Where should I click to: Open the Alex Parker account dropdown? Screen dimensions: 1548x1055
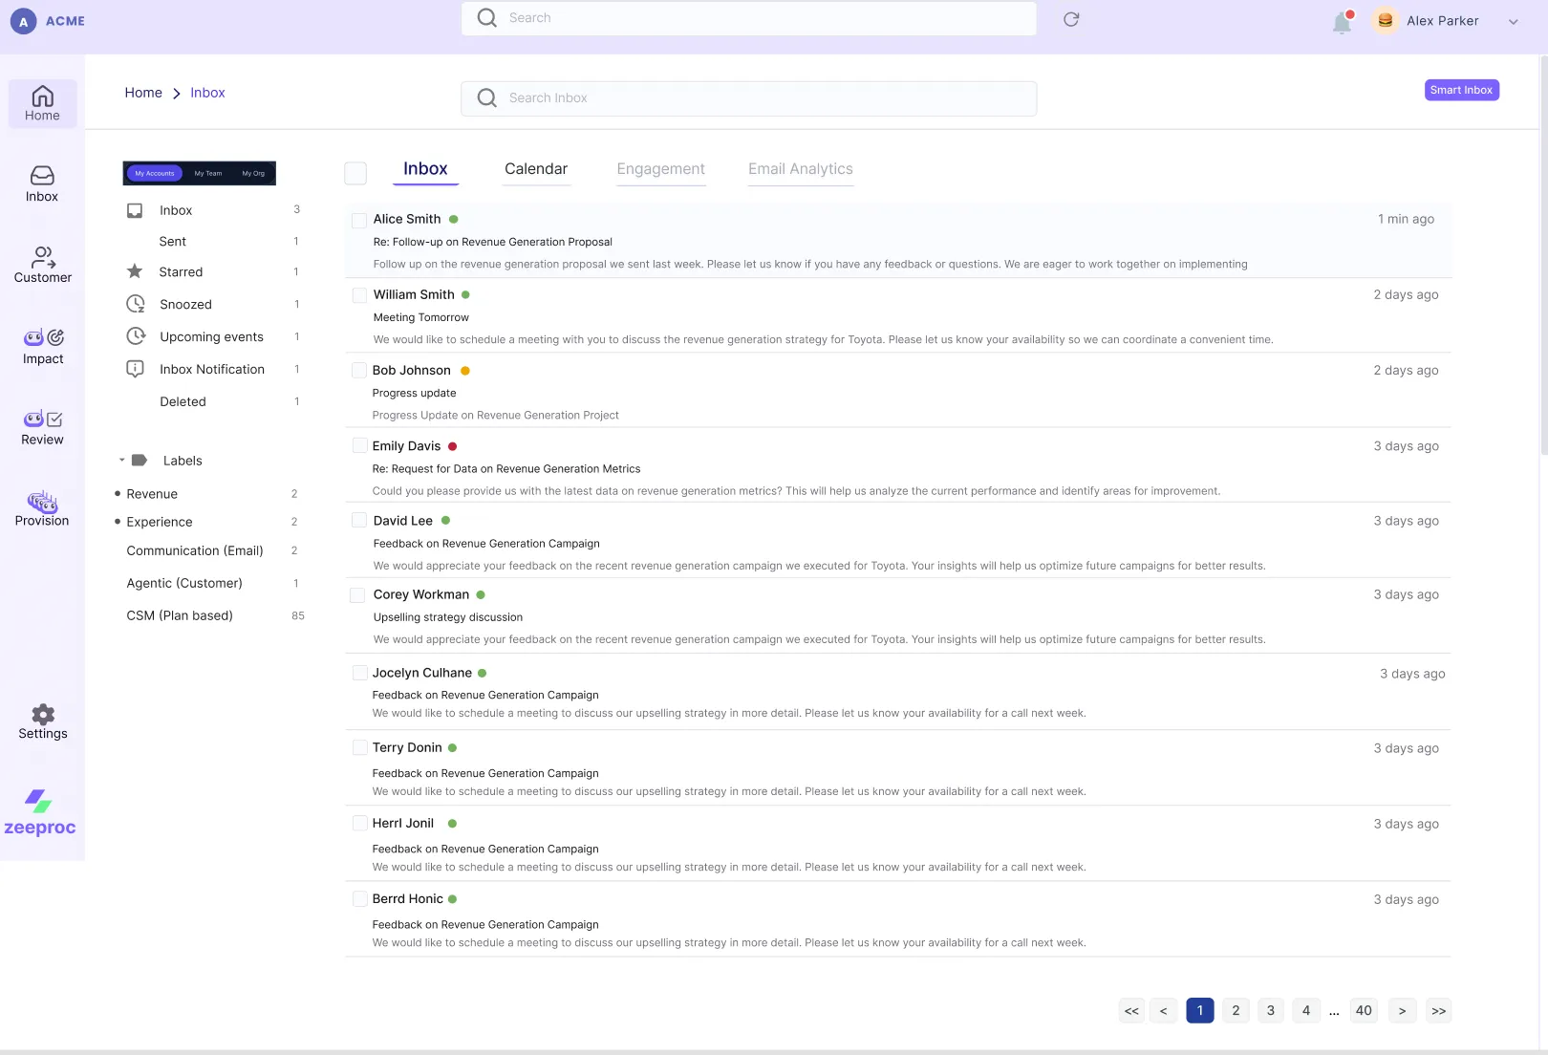click(1513, 22)
